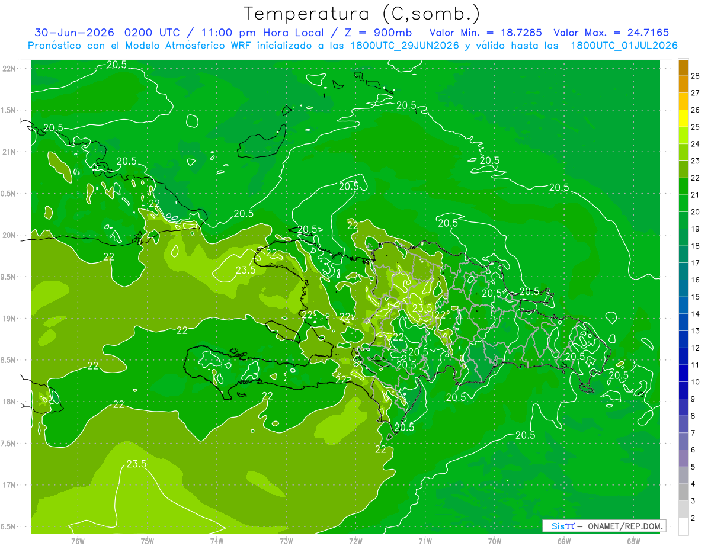Click the title "Temperatura (C,somb.)"
Screen dimensions: 711x549
tap(362, 14)
